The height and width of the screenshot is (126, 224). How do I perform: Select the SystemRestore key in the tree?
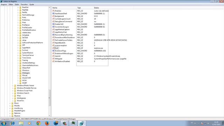point(28,53)
